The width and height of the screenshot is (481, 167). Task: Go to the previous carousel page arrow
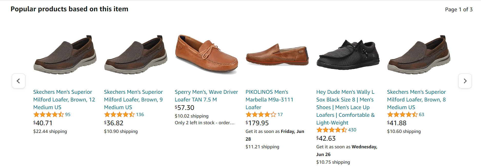pos(18,81)
